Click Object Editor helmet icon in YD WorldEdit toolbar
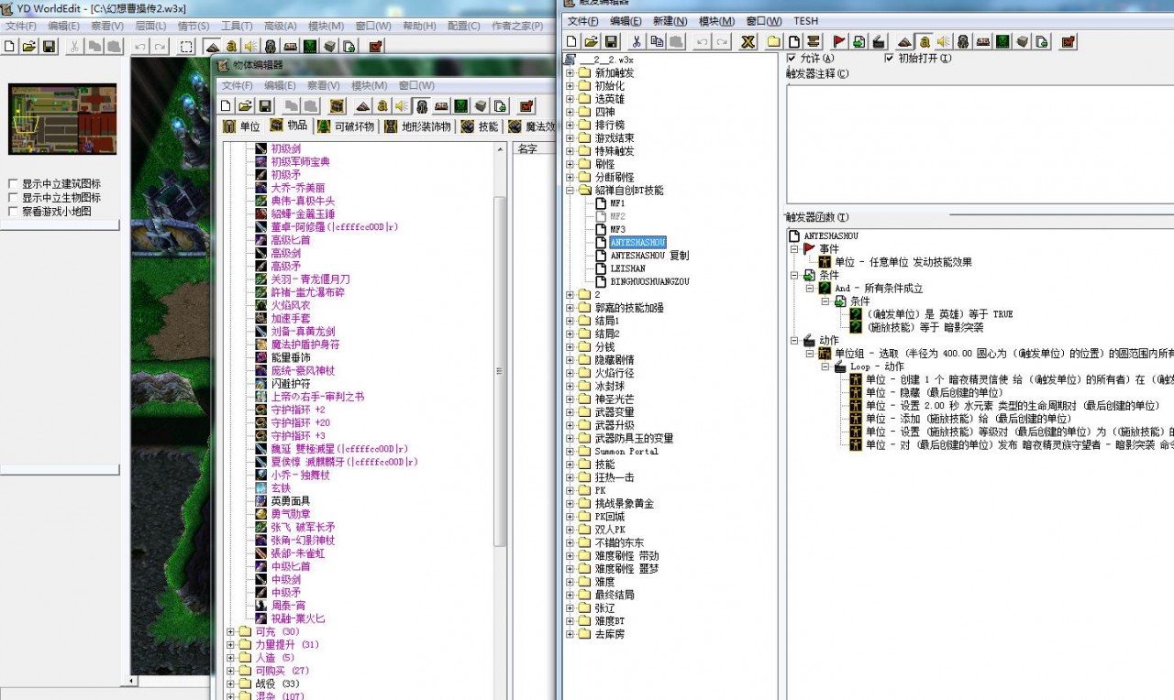The height and width of the screenshot is (700, 1174). 271,46
